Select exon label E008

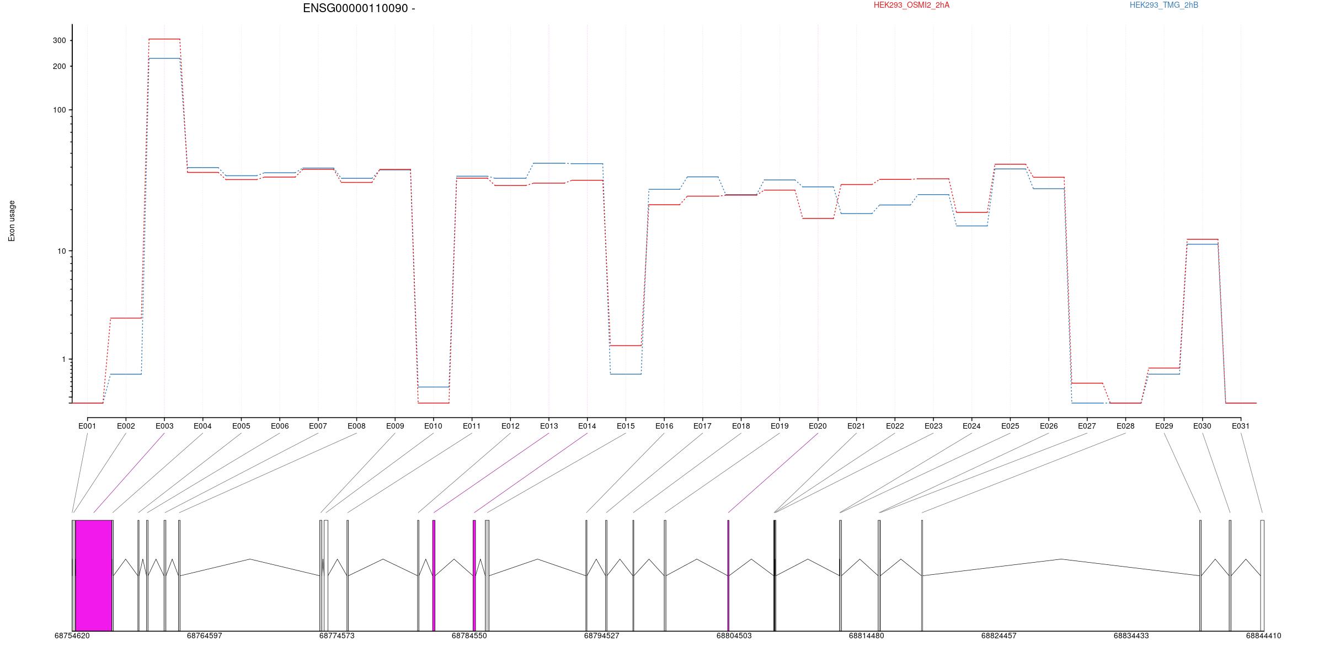pos(356,426)
